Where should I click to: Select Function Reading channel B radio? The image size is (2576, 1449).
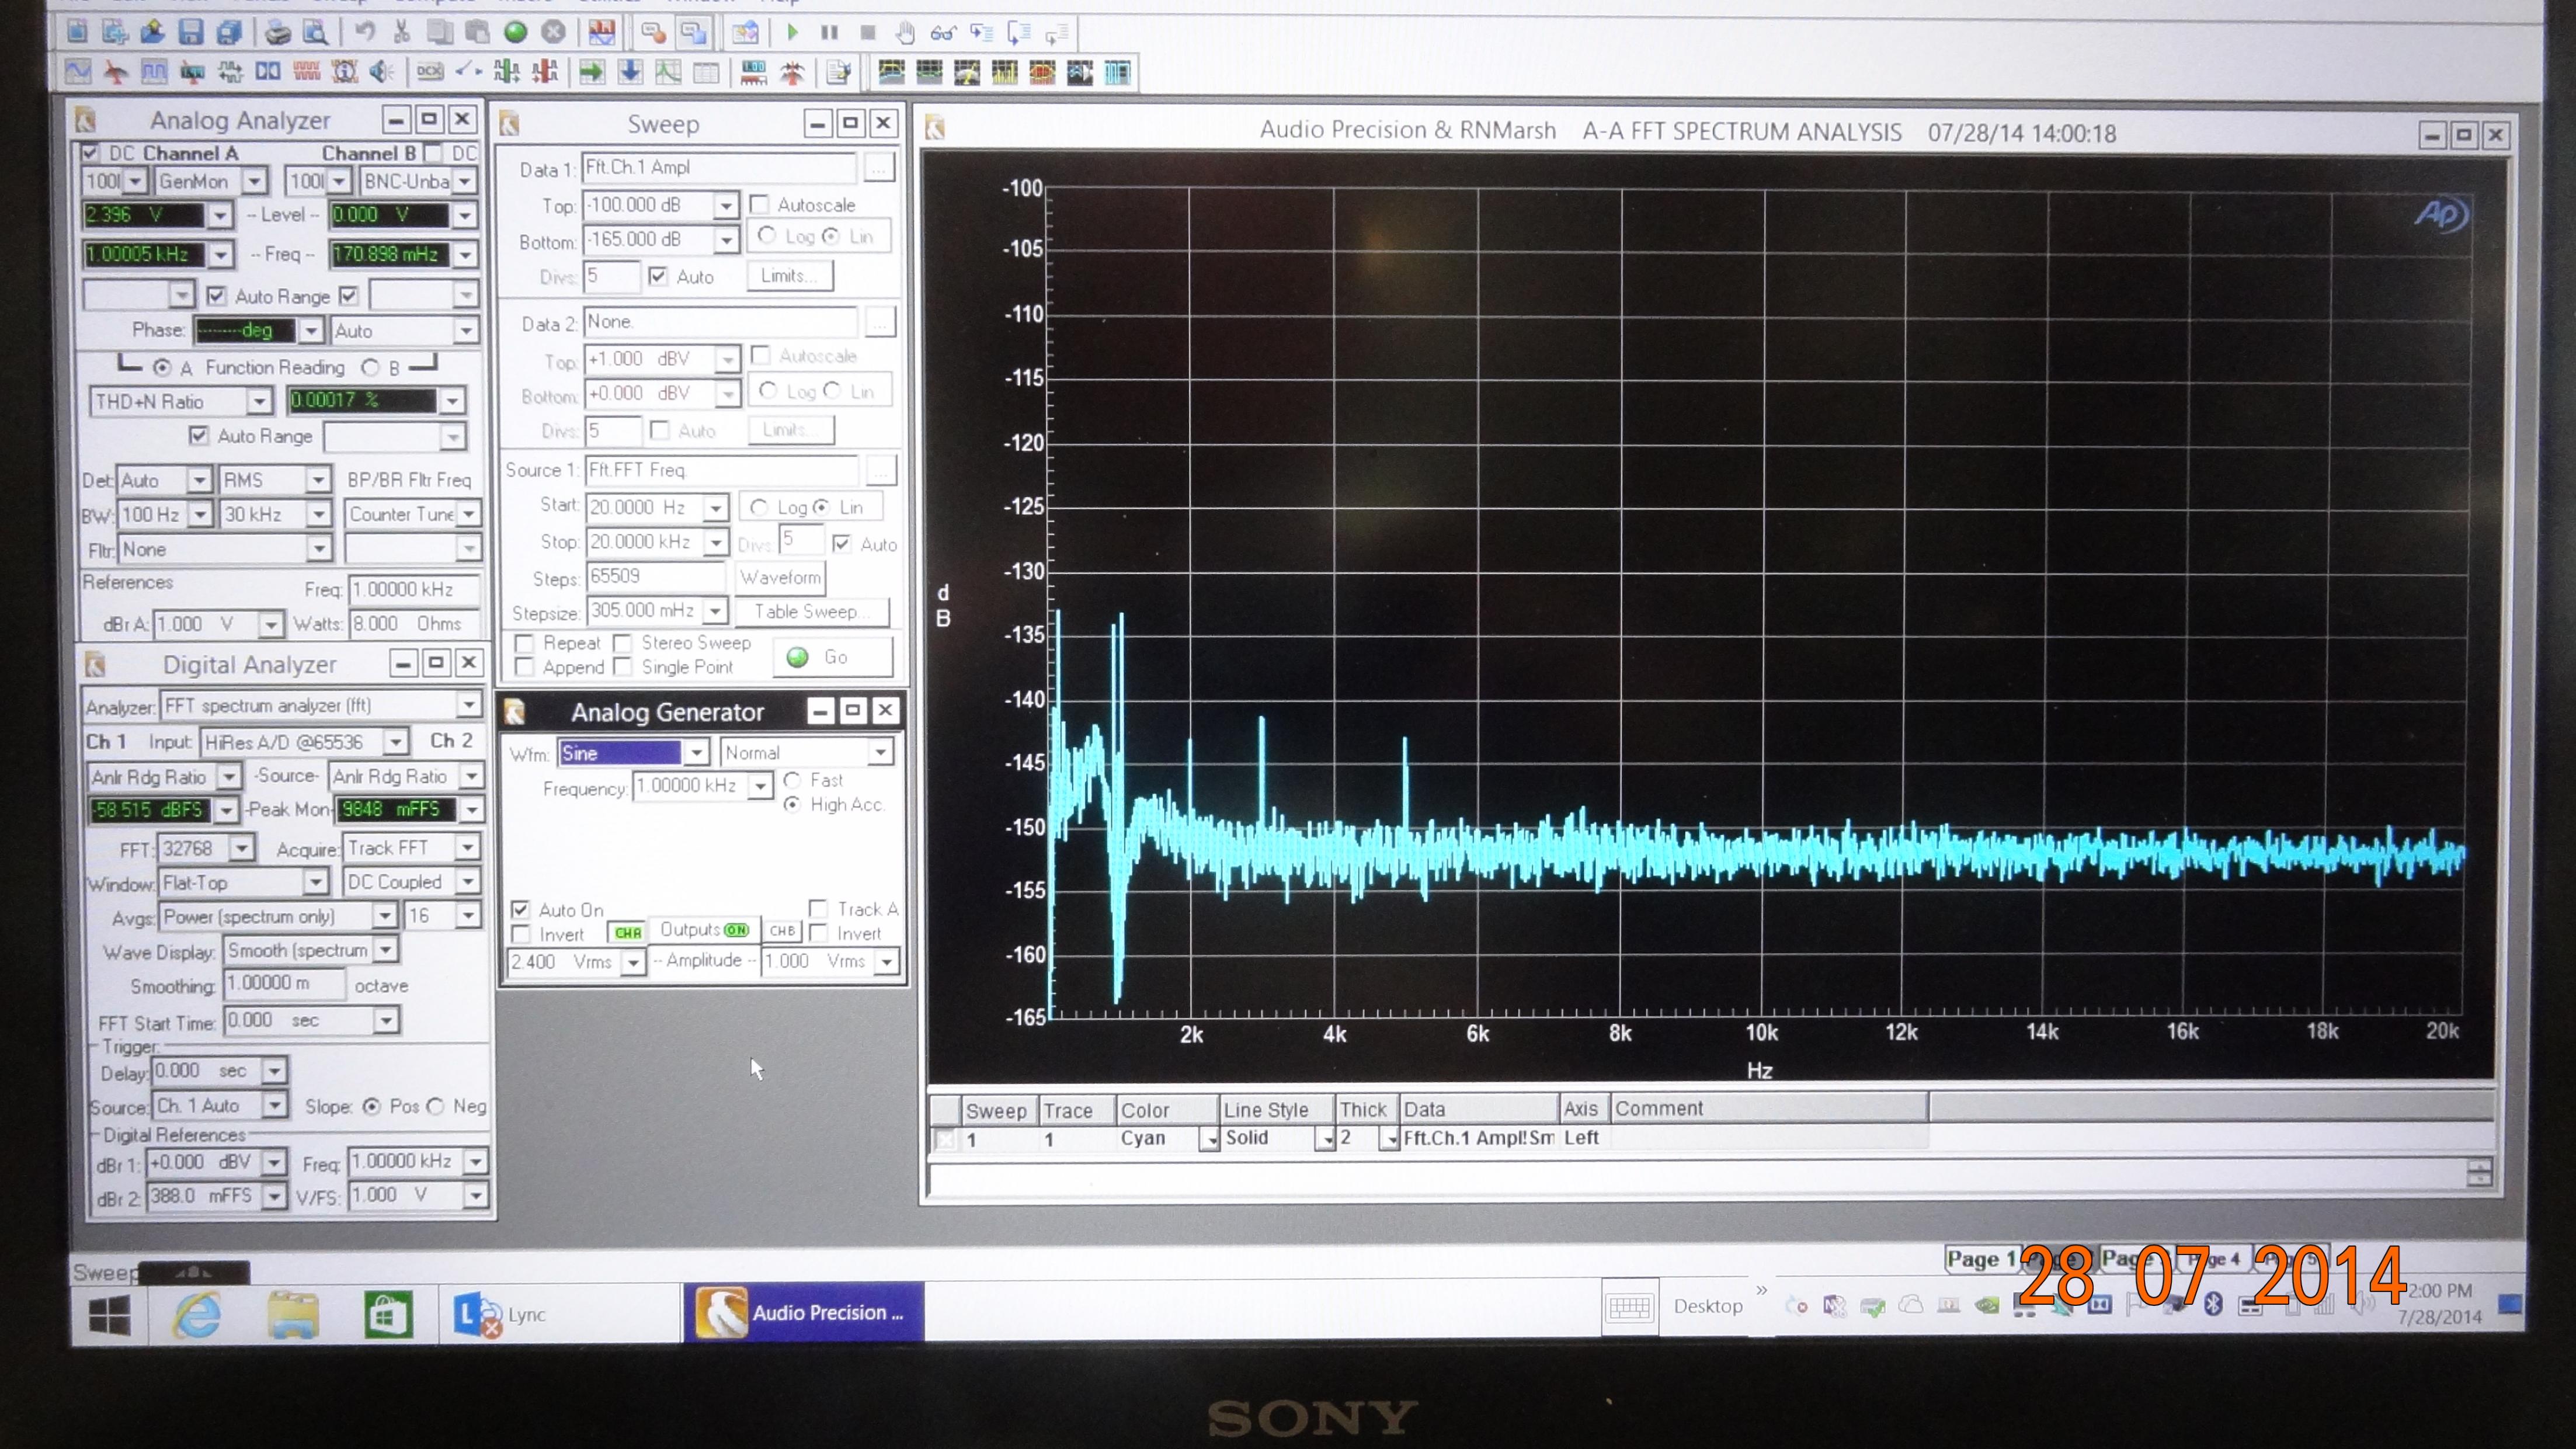[x=370, y=367]
